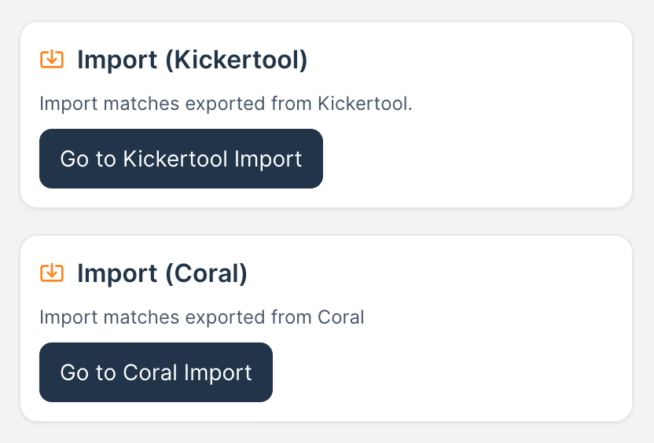Click the Kickertool card's description line

click(226, 104)
